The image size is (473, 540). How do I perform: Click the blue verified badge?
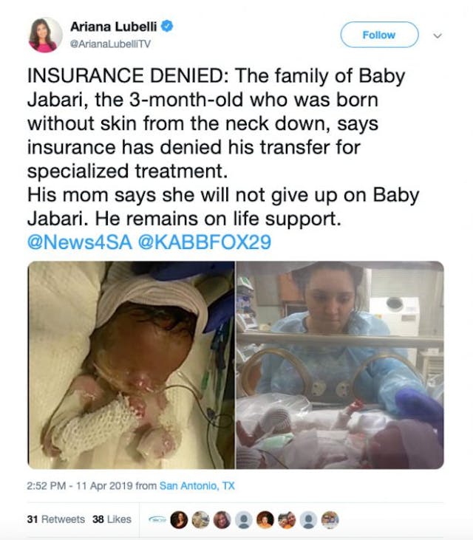[x=169, y=27]
